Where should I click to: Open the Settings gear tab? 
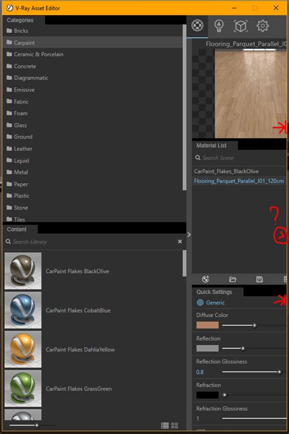tap(262, 26)
